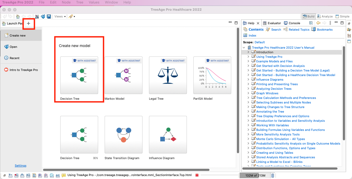Click the 132M of 213M heap status bar

coord(255,176)
